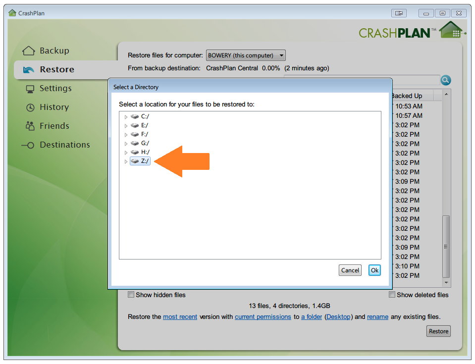This screenshot has width=475, height=364.
Task: Click the 'a folder' destination link
Action: point(312,317)
